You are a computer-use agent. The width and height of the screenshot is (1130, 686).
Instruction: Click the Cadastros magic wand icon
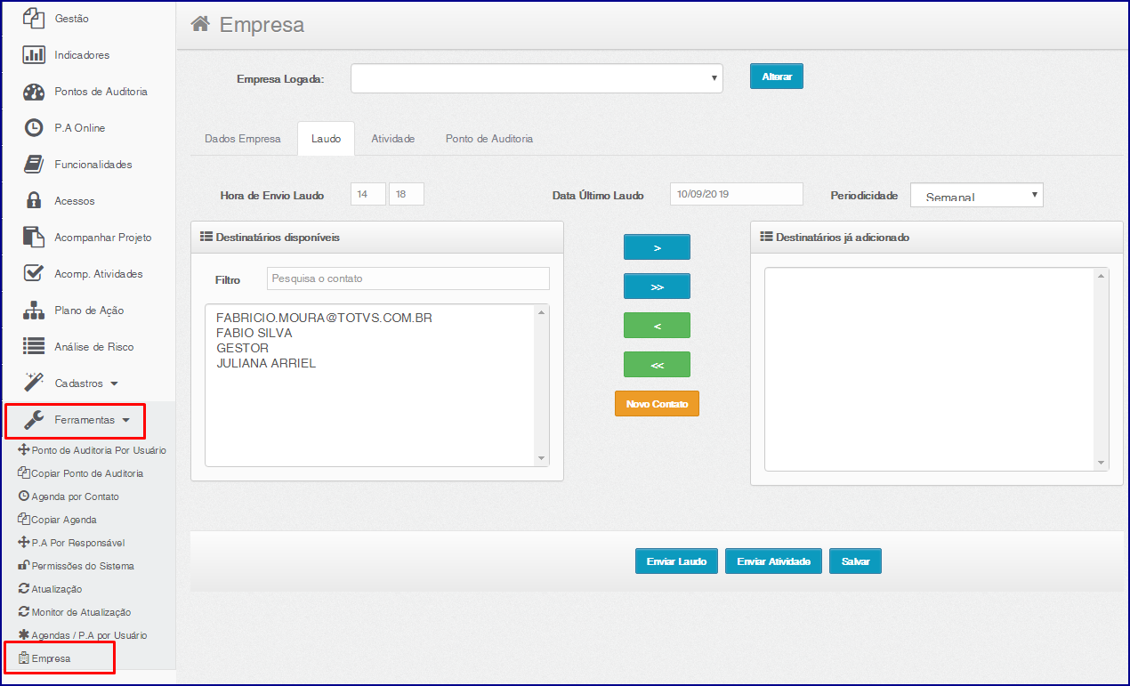coord(34,383)
